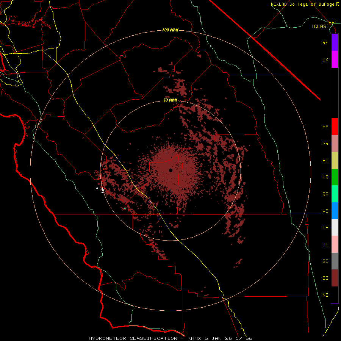Click the HR legend label
341x341 pixels.
coord(325,177)
